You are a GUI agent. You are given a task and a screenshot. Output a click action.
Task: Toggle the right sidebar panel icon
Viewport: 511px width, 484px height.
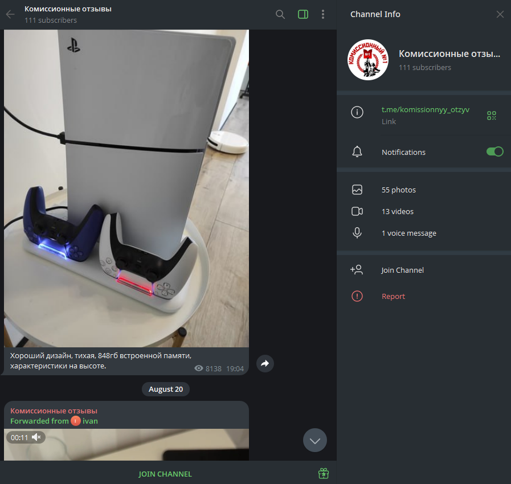pos(303,14)
